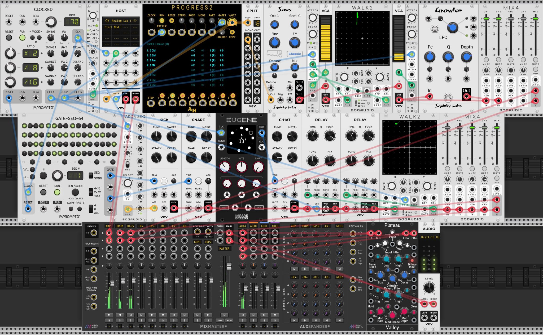Enable Diffuse Input on Plateau

click(x=412, y=261)
